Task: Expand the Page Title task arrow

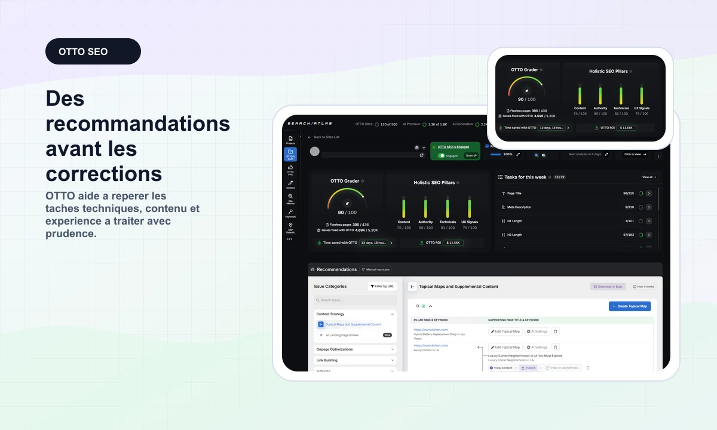Action: click(x=649, y=193)
